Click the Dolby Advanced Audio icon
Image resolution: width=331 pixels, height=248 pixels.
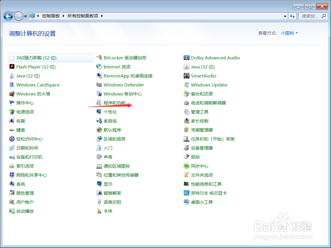tap(186, 58)
